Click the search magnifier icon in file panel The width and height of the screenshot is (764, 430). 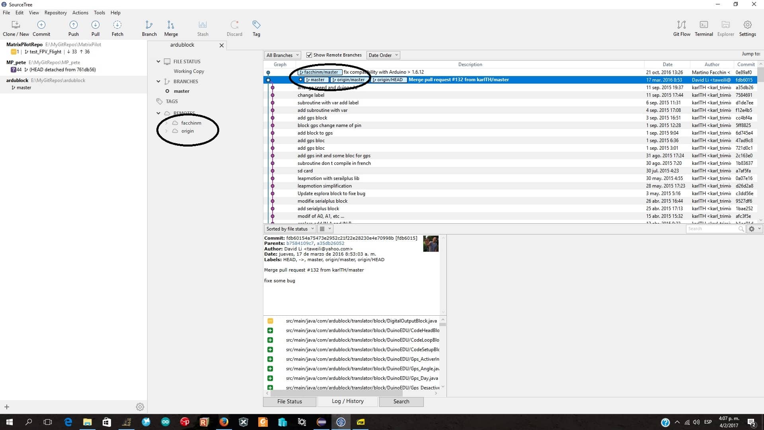point(741,229)
